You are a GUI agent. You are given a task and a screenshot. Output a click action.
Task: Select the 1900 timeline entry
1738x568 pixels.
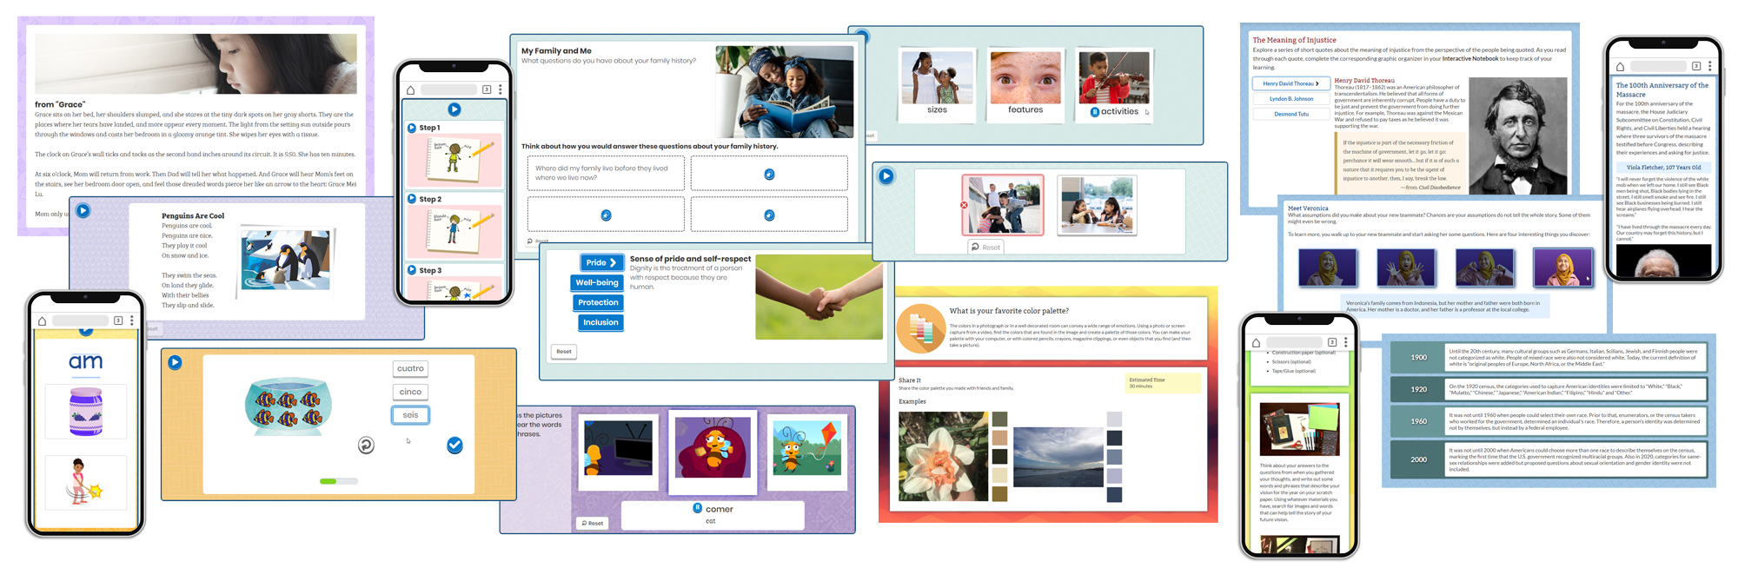point(1549,357)
